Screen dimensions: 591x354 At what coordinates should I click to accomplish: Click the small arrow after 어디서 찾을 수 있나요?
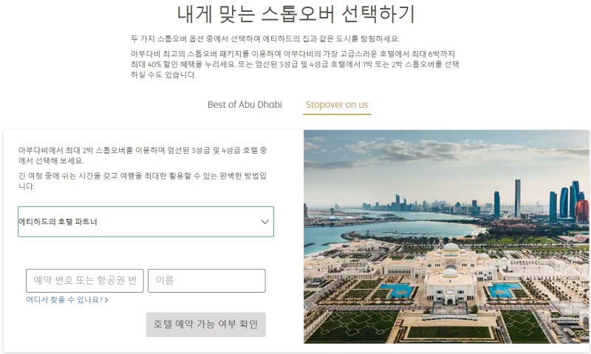tap(106, 300)
